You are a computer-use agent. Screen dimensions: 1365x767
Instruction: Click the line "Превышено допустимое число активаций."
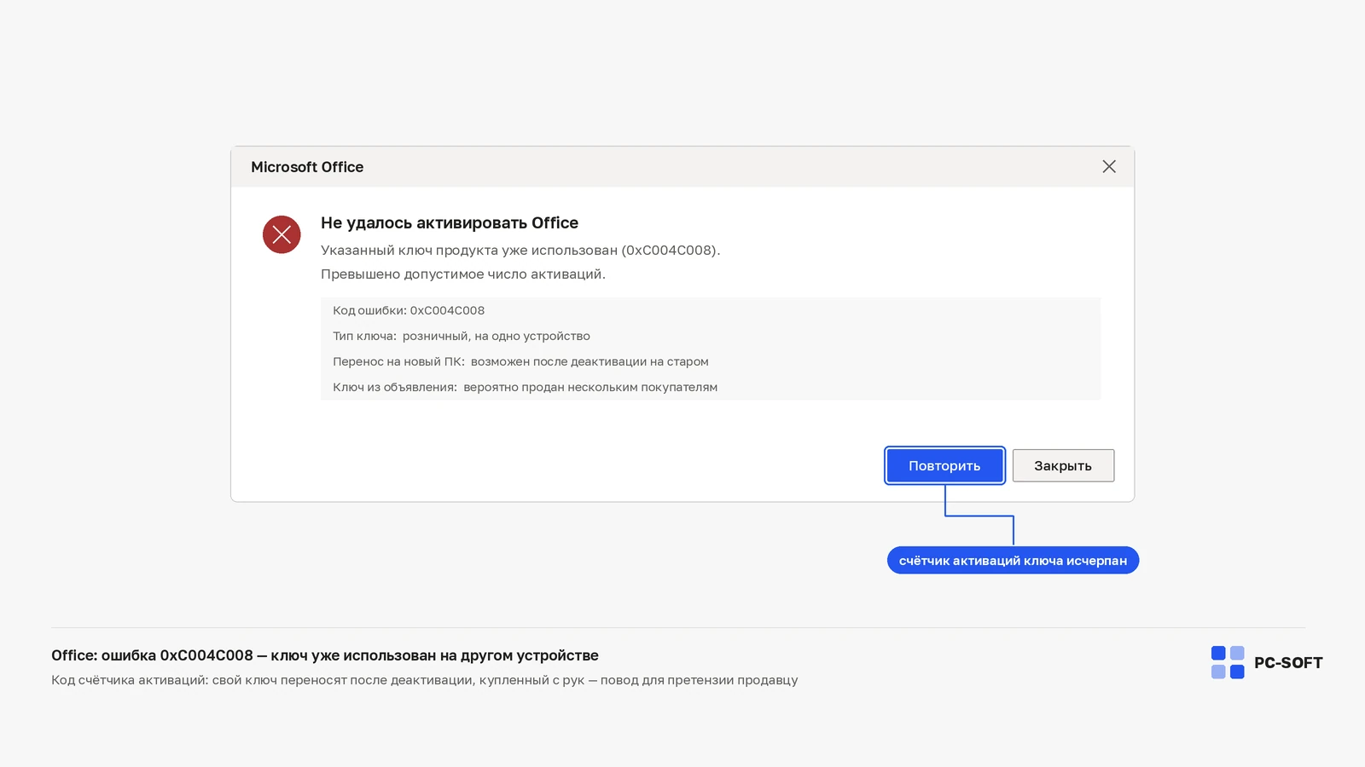[463, 274]
